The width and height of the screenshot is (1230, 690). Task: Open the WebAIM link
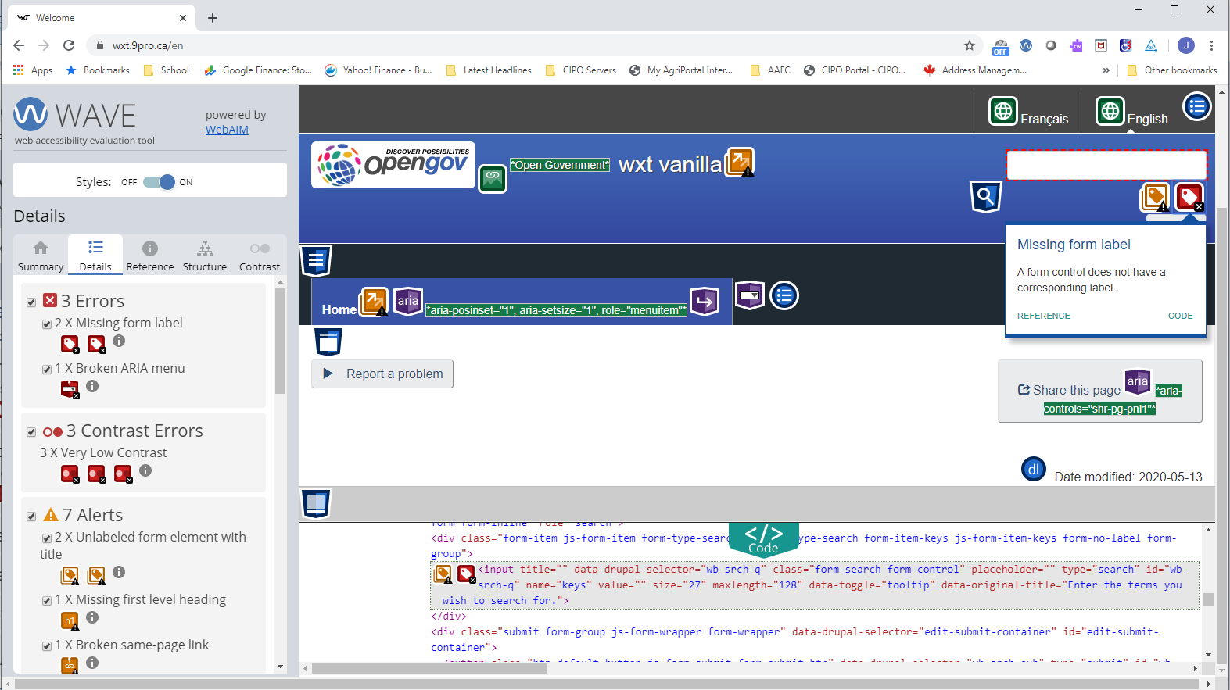pos(227,130)
